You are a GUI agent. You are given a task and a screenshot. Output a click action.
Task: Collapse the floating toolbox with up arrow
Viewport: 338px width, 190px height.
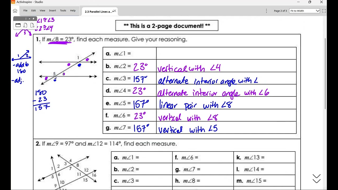tap(29, 19)
